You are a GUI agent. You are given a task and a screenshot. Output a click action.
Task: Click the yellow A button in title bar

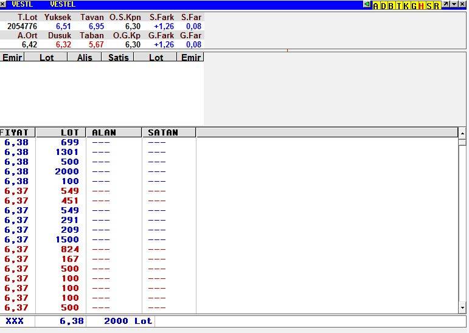[375, 5]
